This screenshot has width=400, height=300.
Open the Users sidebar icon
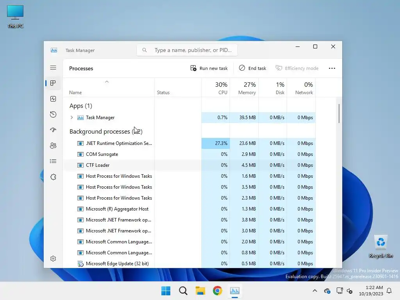point(53,145)
